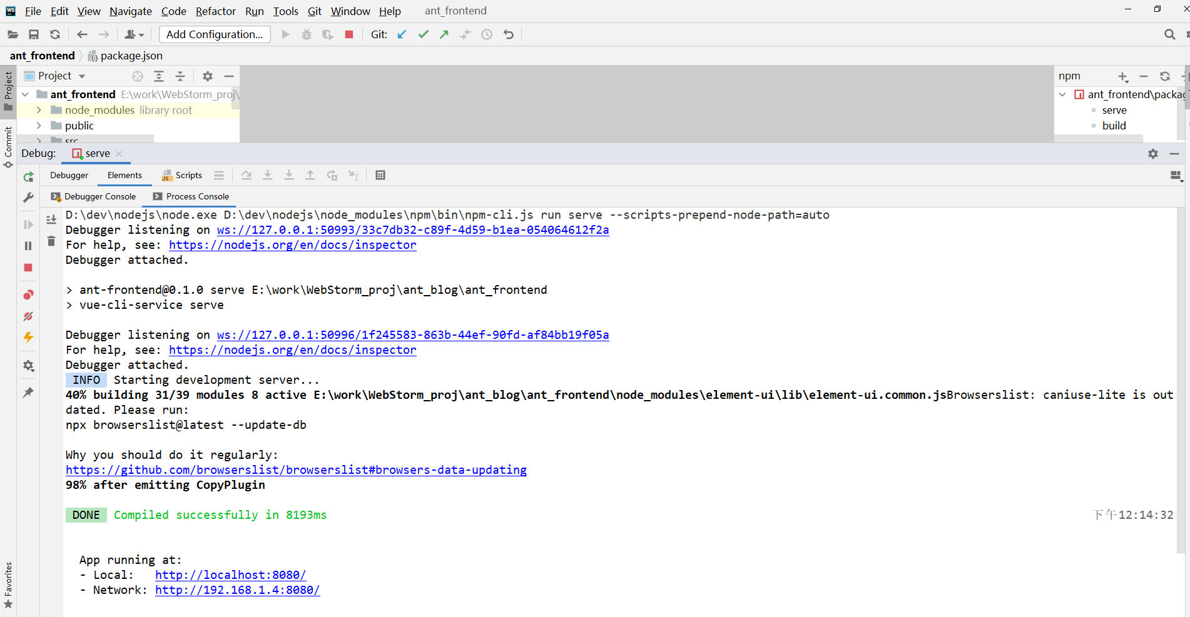Open the Refactor menu
This screenshot has height=617, width=1190.
tap(216, 11)
